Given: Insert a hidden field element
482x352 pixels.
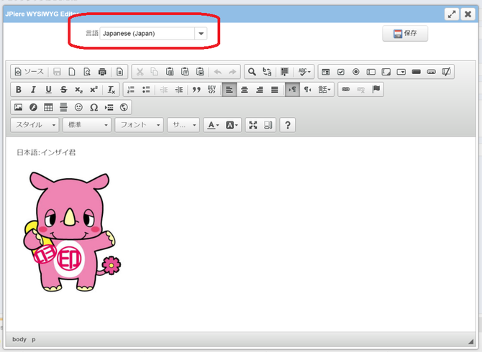Looking at the screenshot, I should (446, 72).
